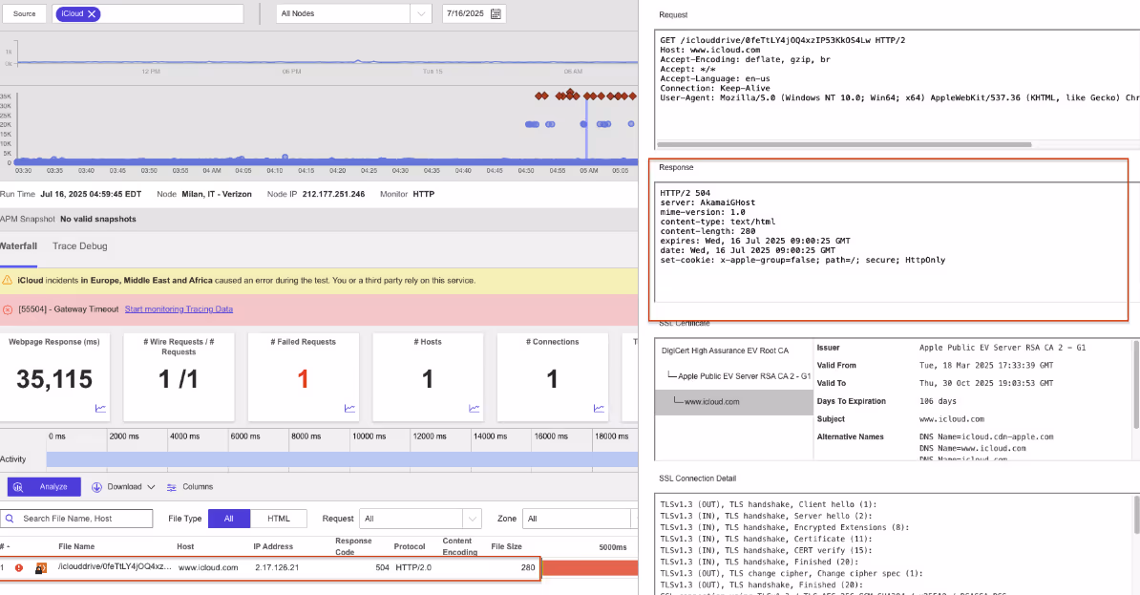Screen dimensions: 1140x595
Task: Click the Node IP value 212.177.251.246
Action: [x=334, y=194]
